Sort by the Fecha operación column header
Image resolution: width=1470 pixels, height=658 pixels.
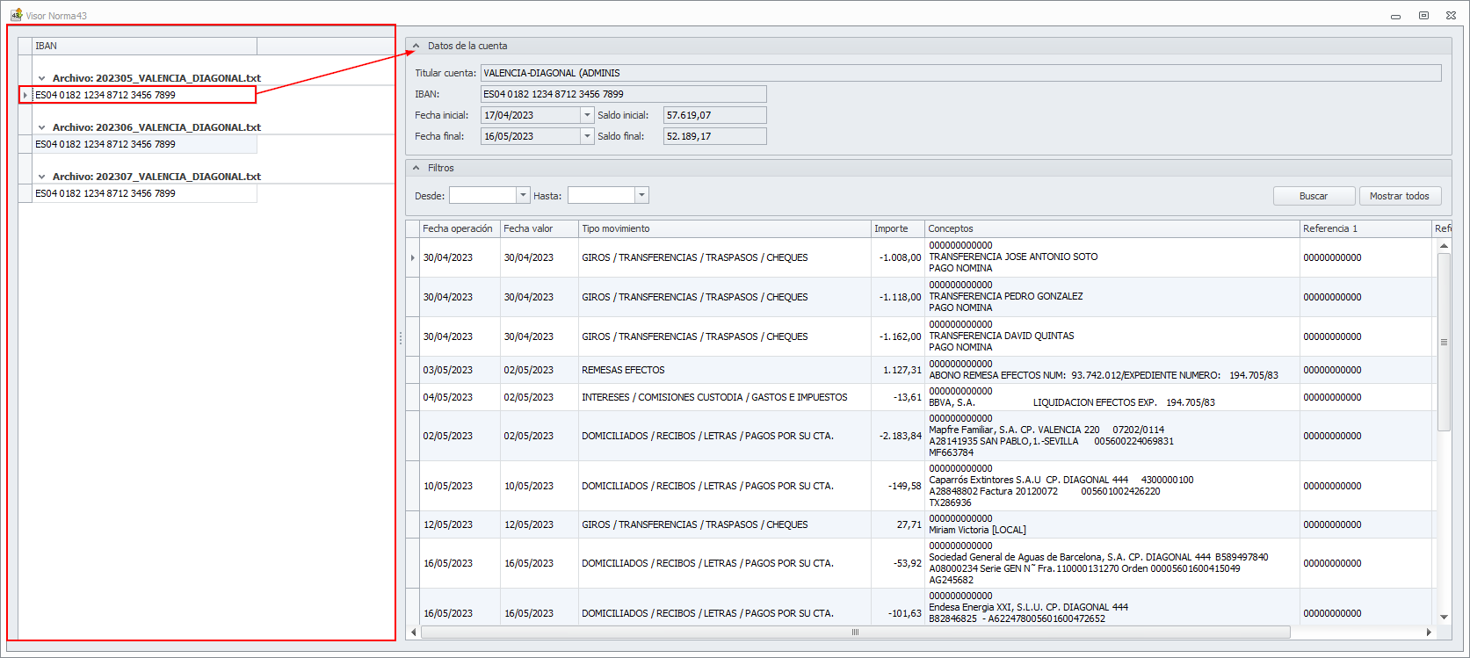pos(459,228)
